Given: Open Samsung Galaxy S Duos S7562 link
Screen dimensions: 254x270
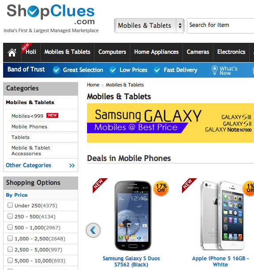Looking at the screenshot, I should (x=131, y=261).
